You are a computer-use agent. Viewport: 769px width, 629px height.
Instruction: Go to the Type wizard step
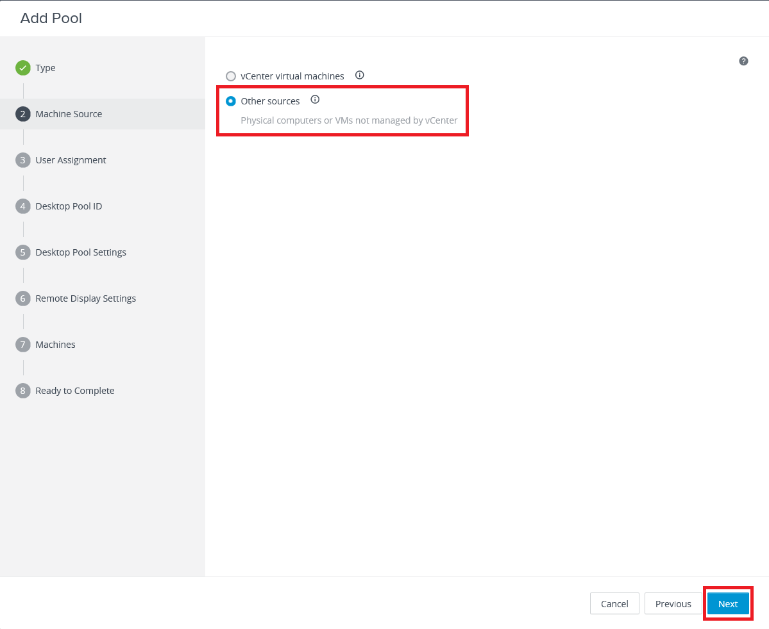[x=46, y=68]
